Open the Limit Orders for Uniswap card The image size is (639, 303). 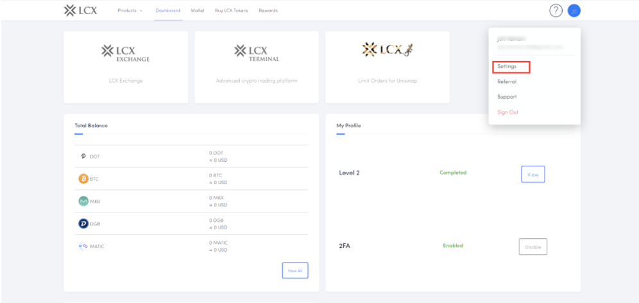pos(388,67)
